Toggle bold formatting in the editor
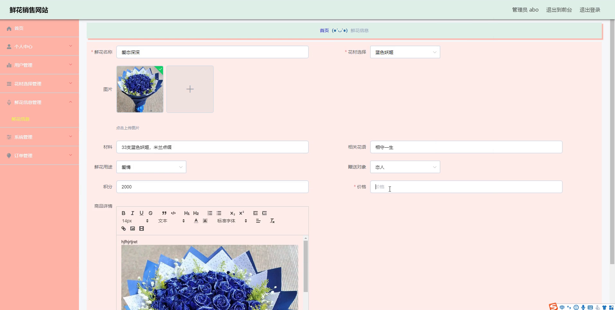Image resolution: width=615 pixels, height=310 pixels. click(x=123, y=213)
